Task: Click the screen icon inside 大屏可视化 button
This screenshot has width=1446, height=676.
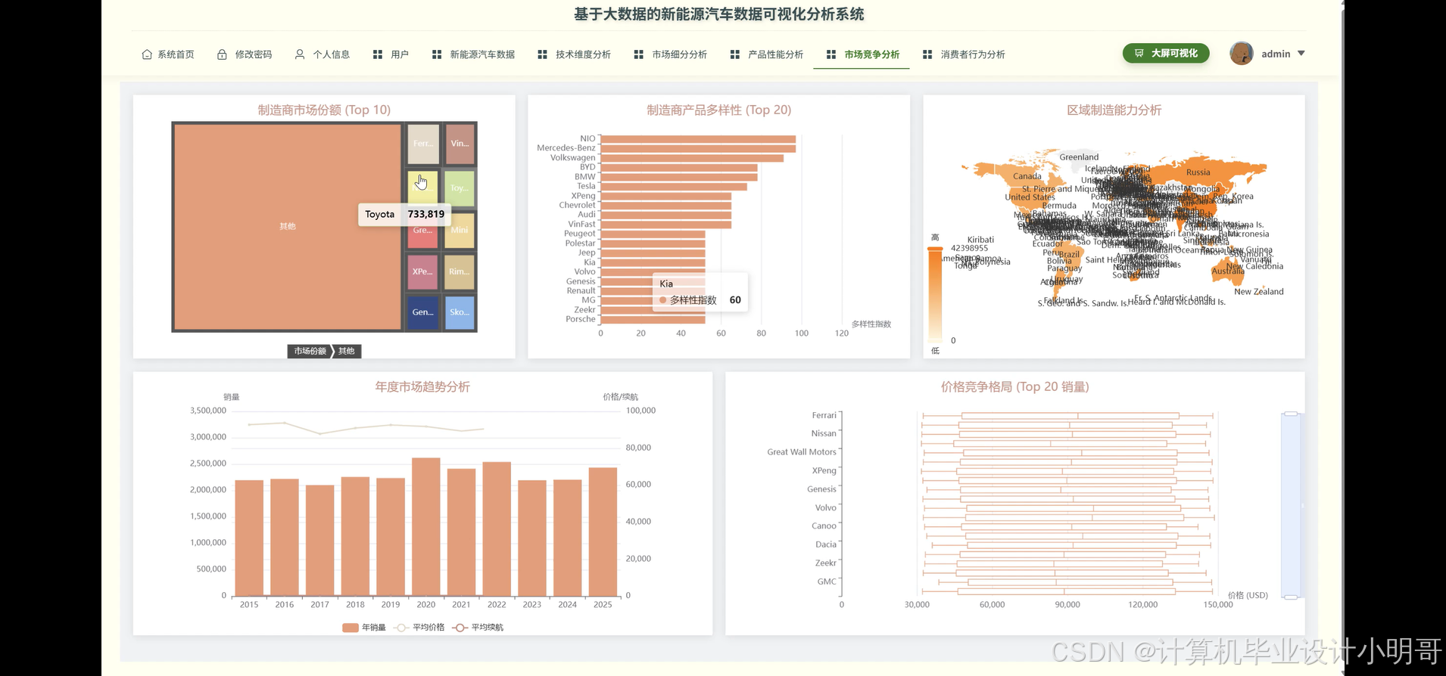Action: 1139,54
